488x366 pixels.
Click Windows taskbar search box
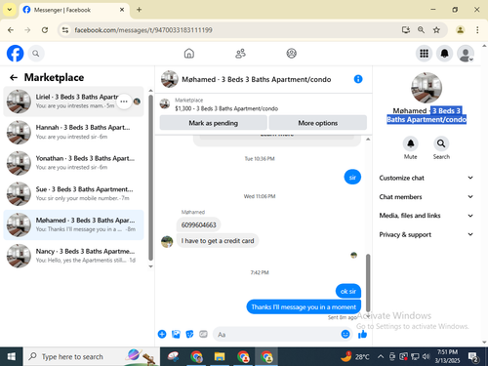[x=91, y=356]
